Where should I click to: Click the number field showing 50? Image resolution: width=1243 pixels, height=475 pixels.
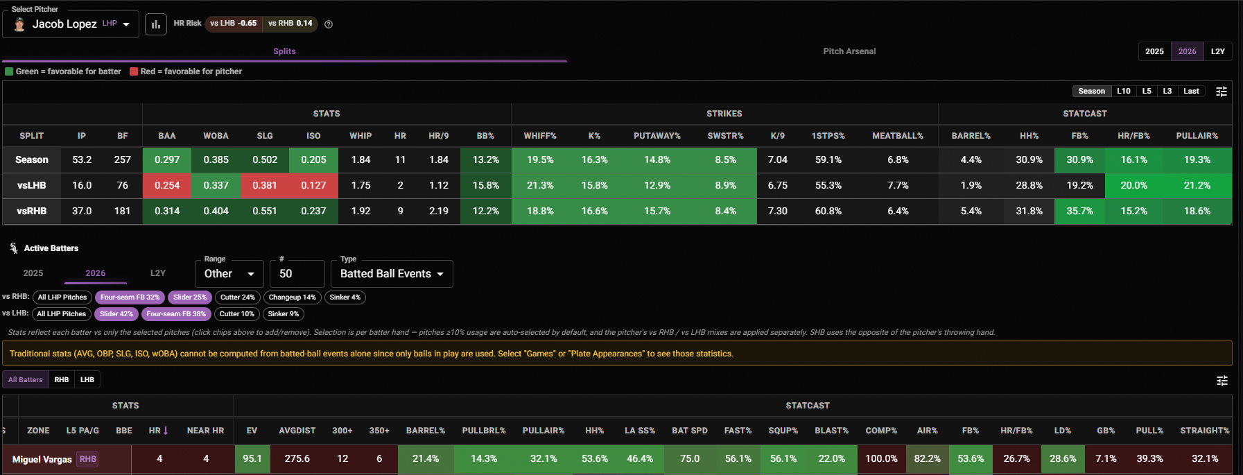point(297,274)
